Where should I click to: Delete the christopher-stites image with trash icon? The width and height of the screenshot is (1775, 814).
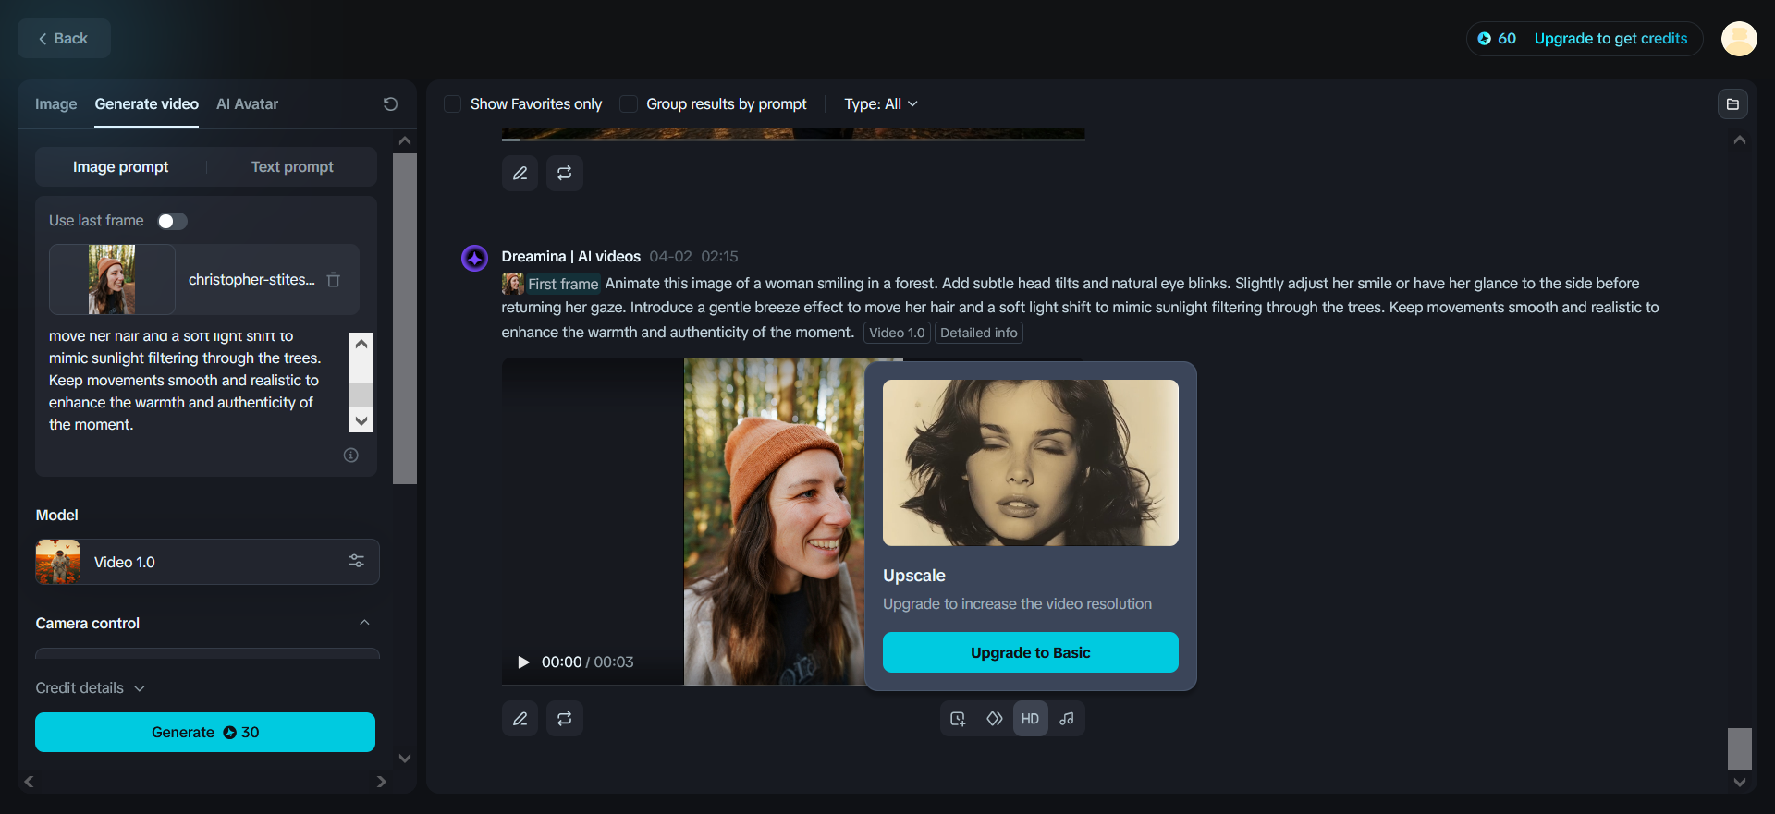pyautogui.click(x=334, y=280)
